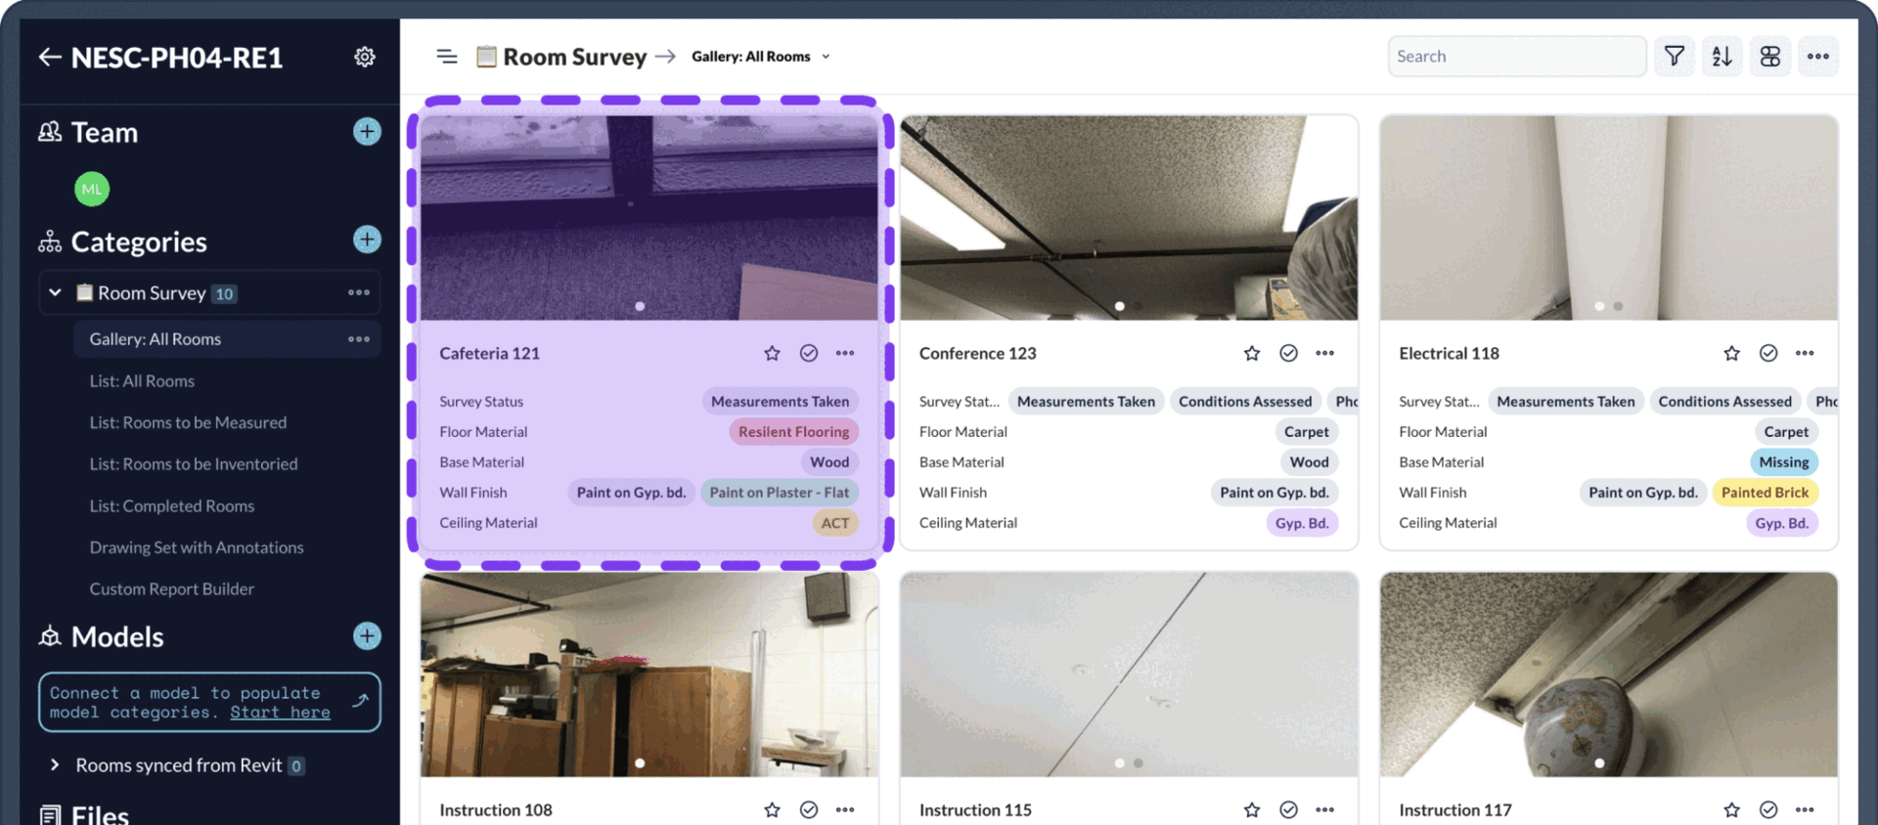The image size is (1878, 825).
Task: Open Instruction 115 card more options
Action: [1324, 809]
